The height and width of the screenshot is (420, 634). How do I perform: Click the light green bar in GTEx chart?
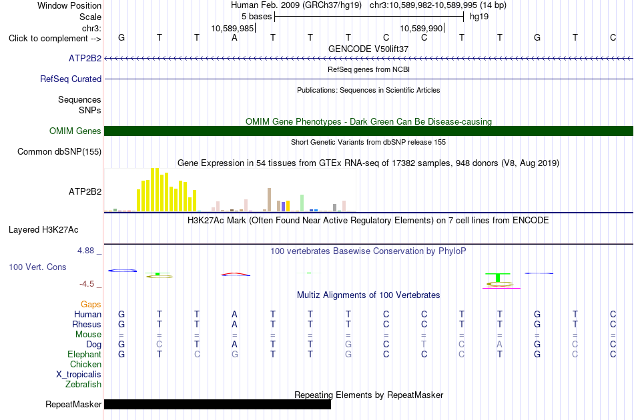coord(302,203)
